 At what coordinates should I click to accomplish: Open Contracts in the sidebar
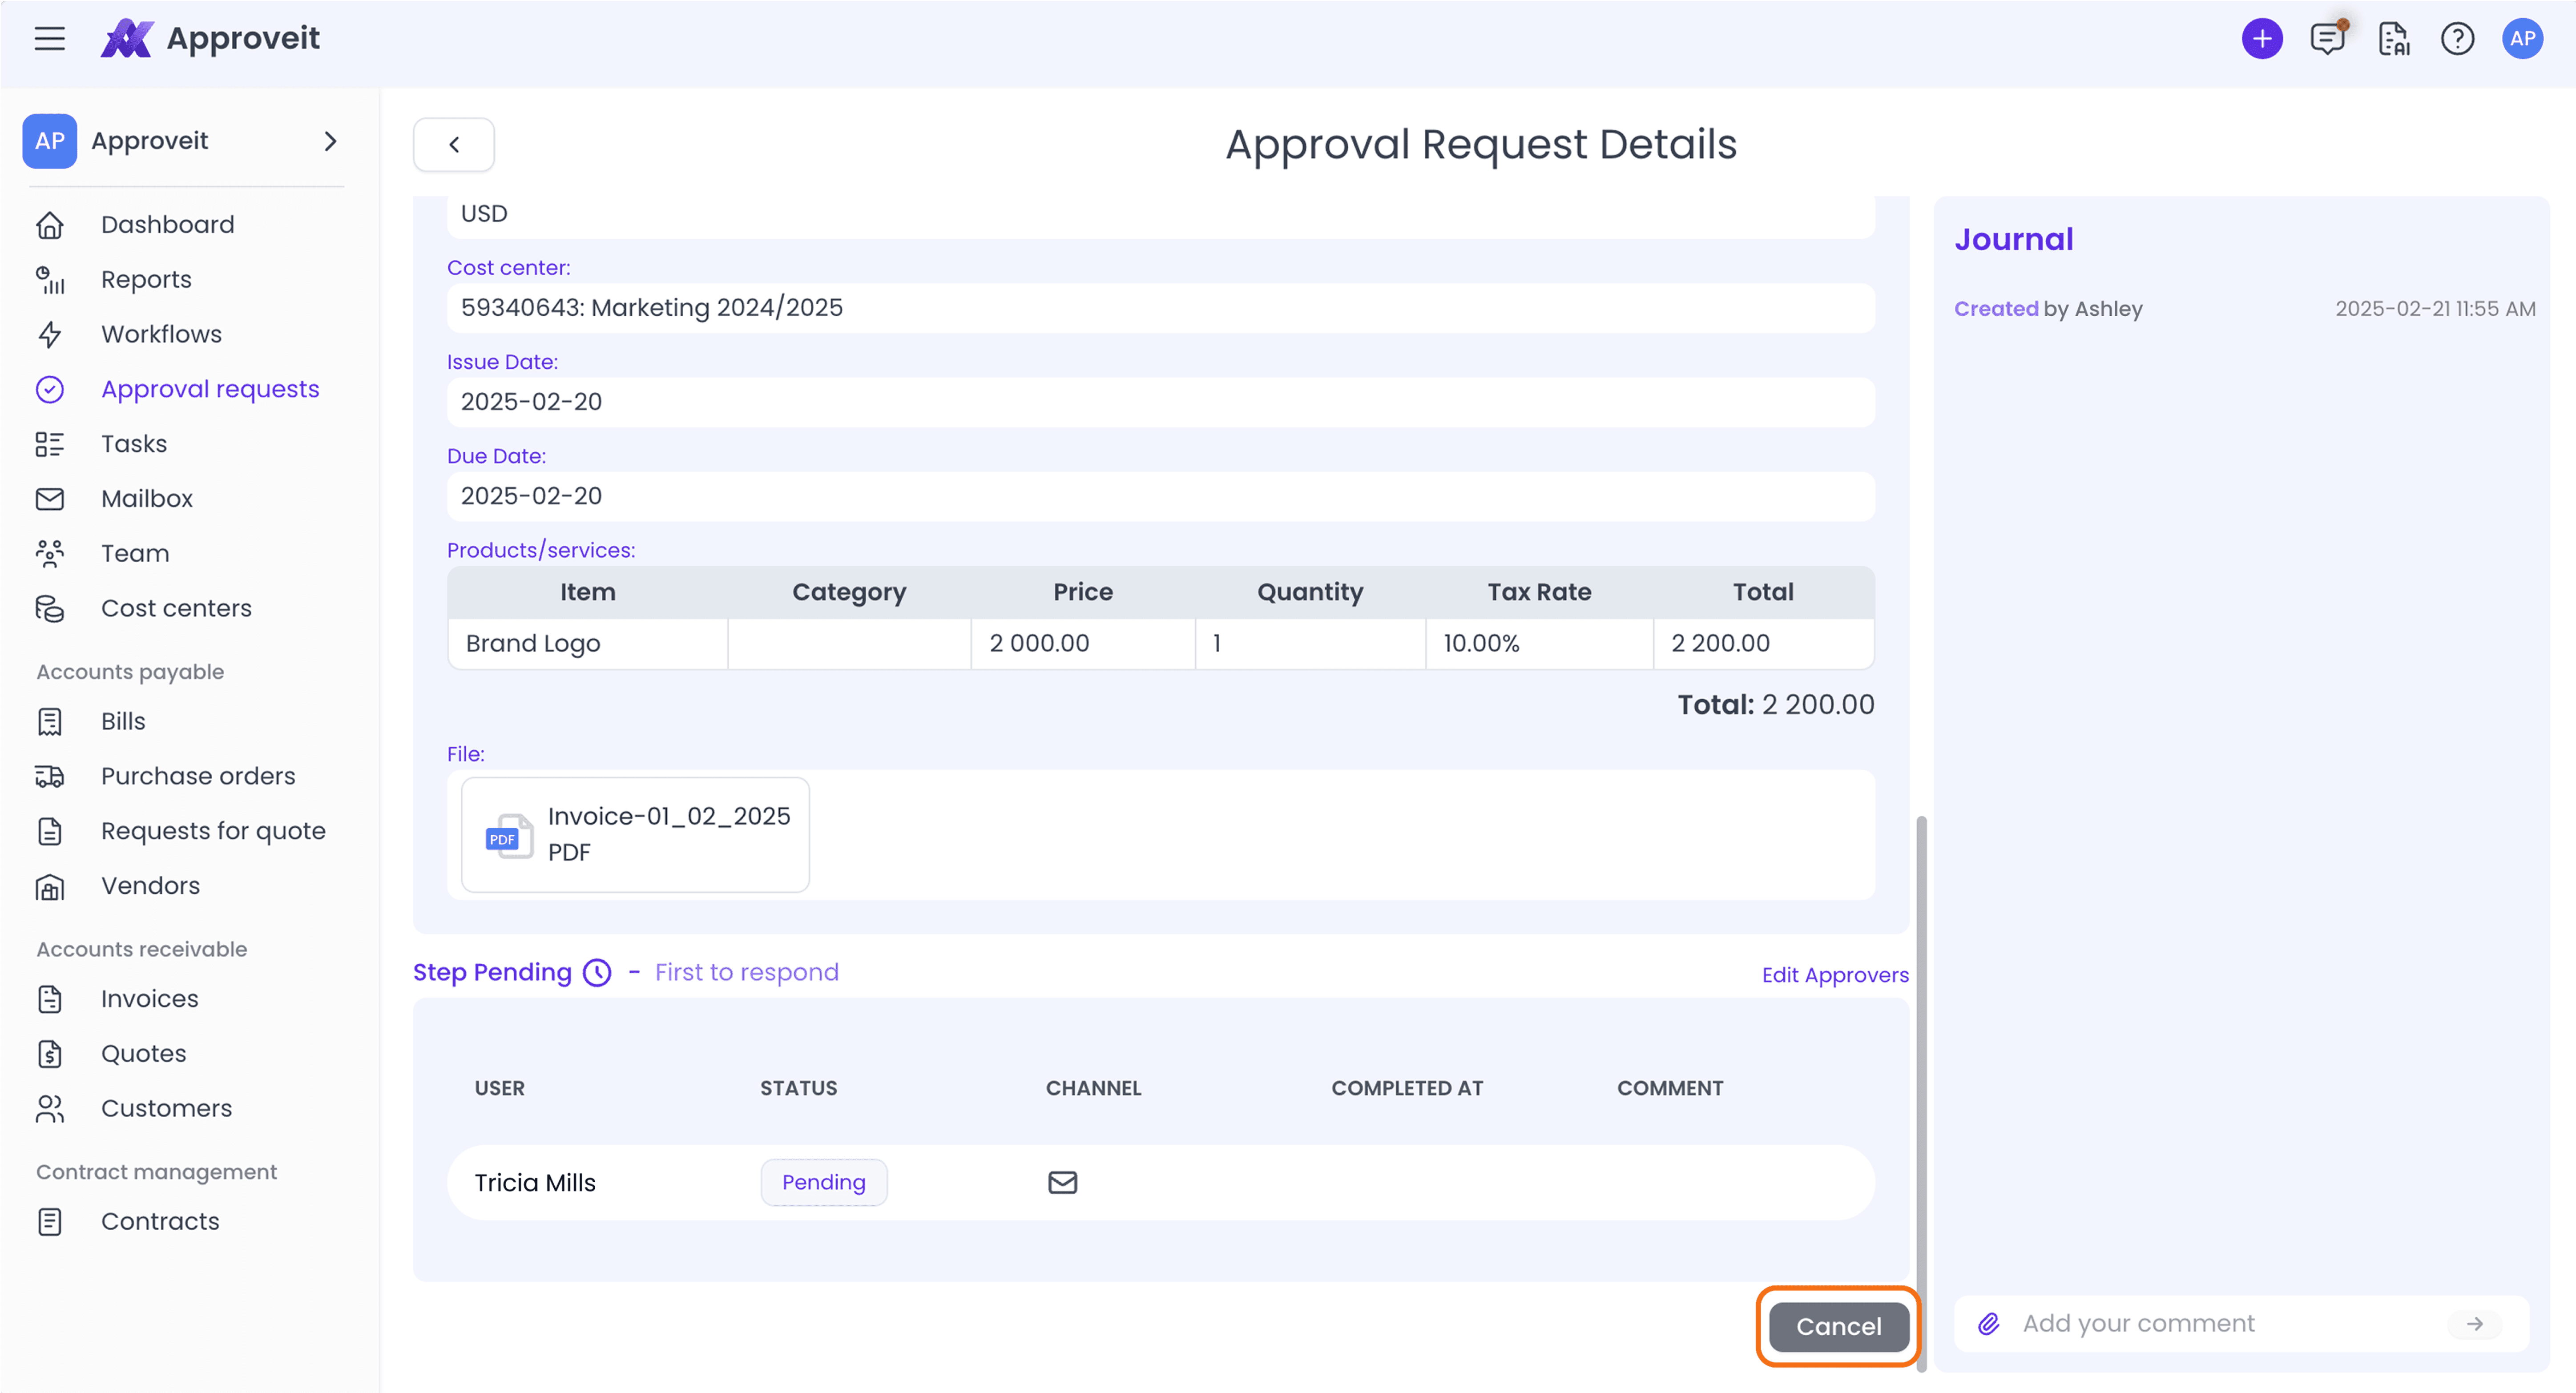pos(160,1222)
